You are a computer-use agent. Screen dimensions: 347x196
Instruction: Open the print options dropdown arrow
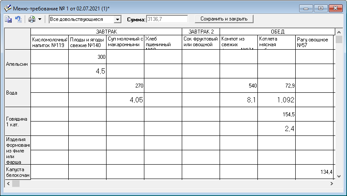pos(40,19)
